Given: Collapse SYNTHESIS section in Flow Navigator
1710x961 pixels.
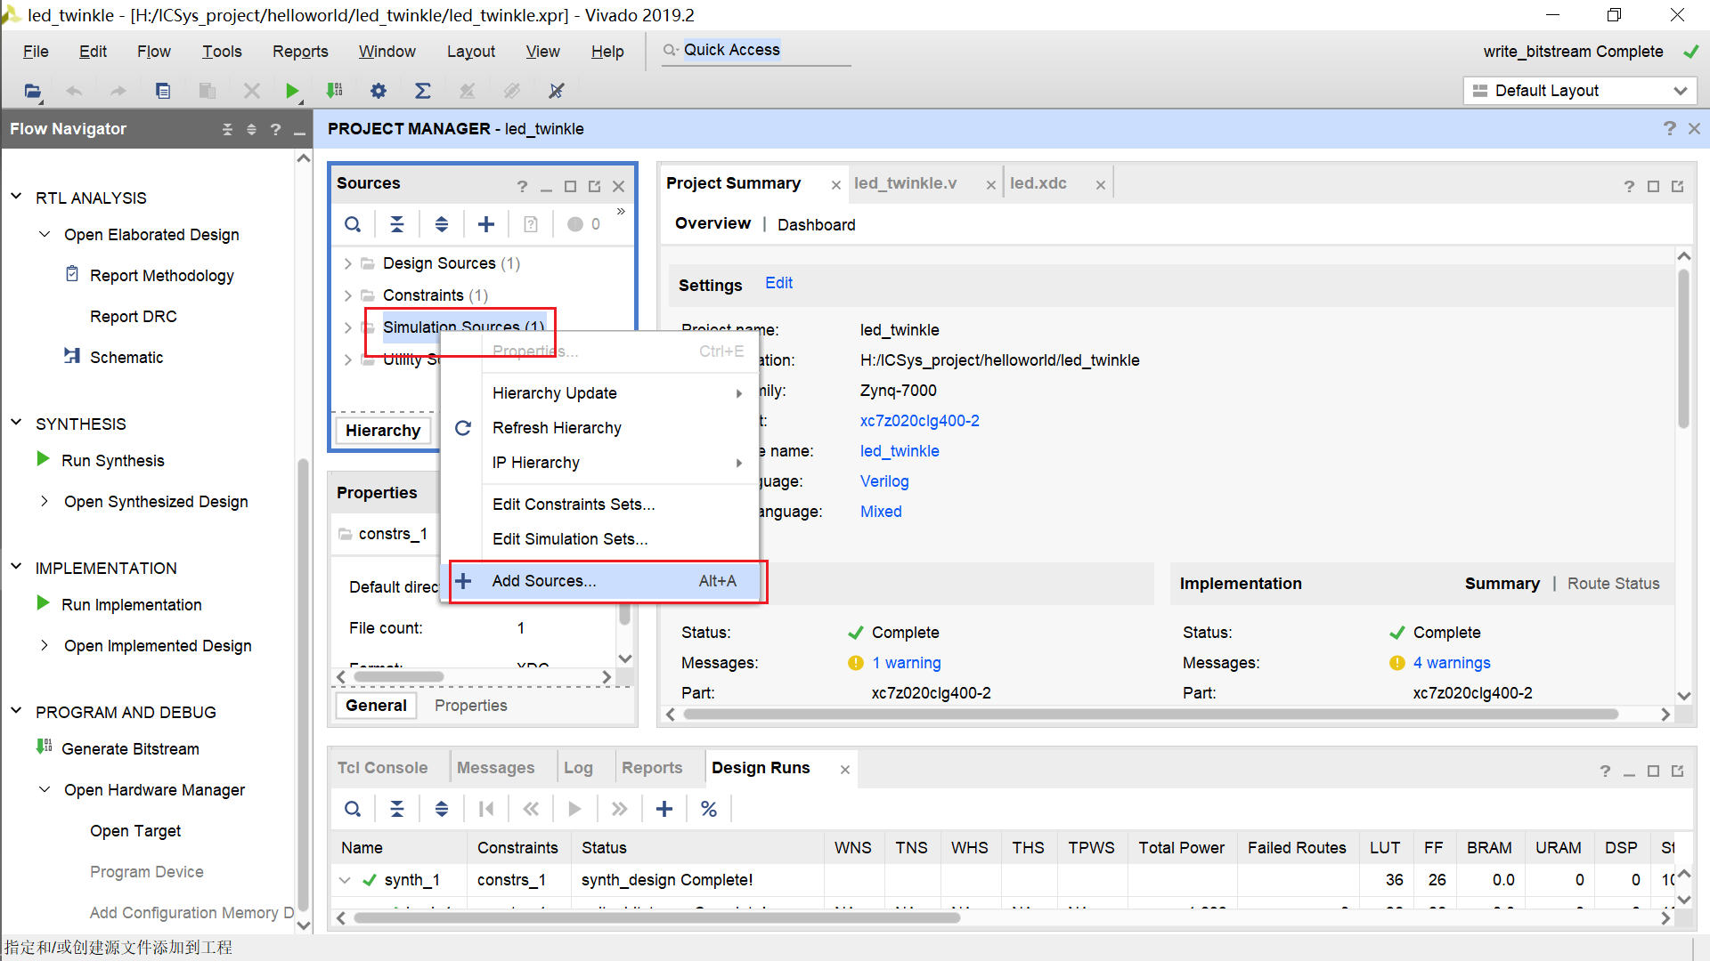Looking at the screenshot, I should [x=16, y=424].
